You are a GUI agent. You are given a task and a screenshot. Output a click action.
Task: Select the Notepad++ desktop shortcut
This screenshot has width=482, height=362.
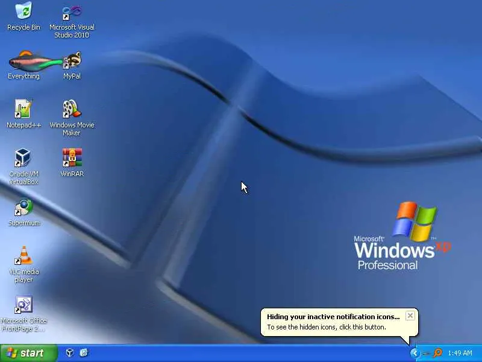pyautogui.click(x=23, y=114)
